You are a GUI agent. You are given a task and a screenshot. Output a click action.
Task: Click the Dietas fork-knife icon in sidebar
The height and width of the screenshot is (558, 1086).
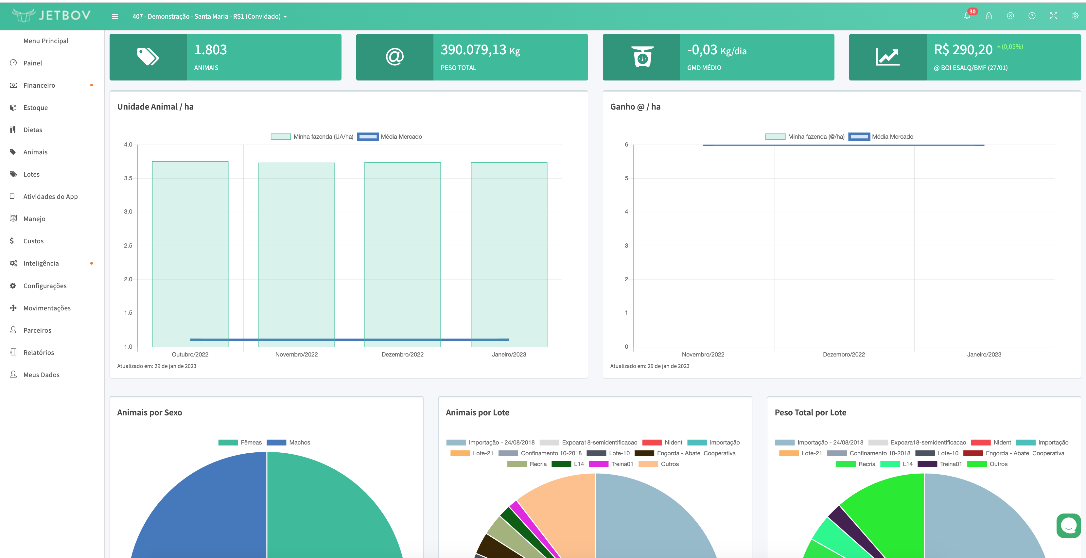coord(13,130)
